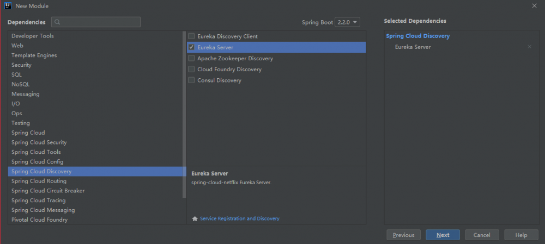Focus the dependencies search input field
545x244 pixels.
click(98, 22)
